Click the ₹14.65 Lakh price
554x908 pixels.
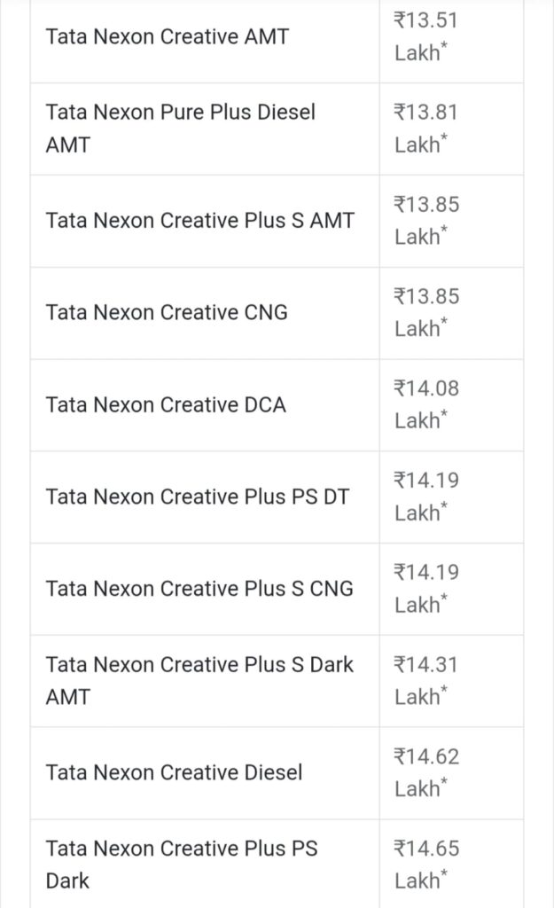(x=426, y=865)
